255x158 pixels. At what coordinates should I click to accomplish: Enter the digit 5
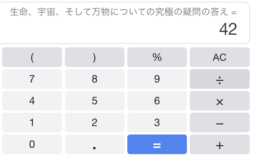coord(95,101)
